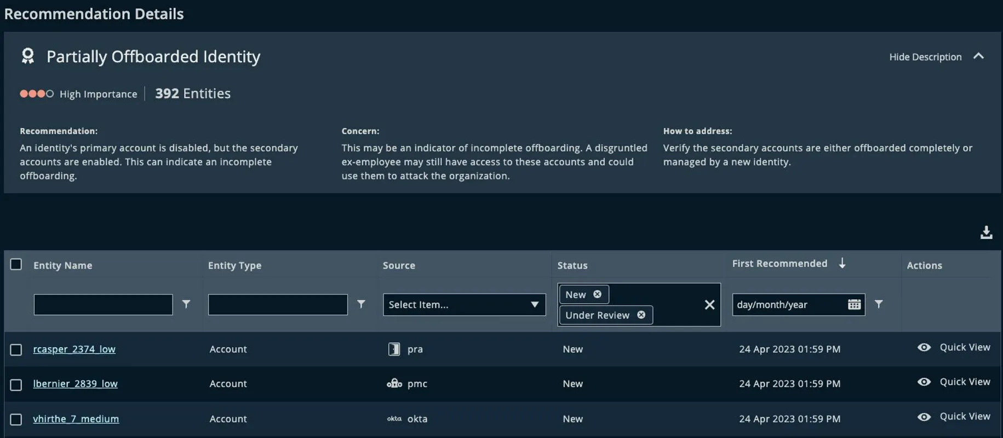
Task: Click the First Recommended column header
Action: point(780,264)
